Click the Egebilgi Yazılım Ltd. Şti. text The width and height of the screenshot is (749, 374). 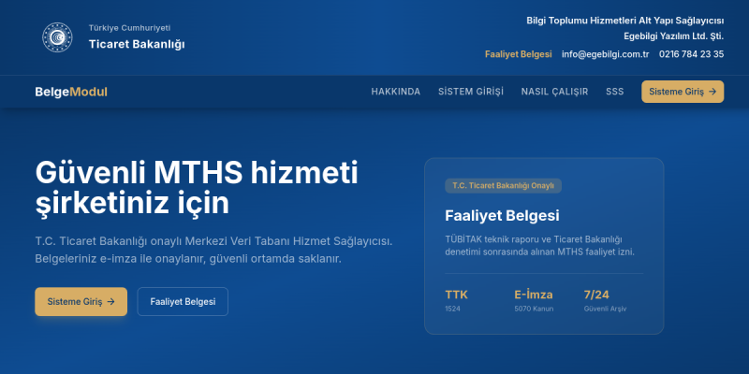pyautogui.click(x=673, y=36)
